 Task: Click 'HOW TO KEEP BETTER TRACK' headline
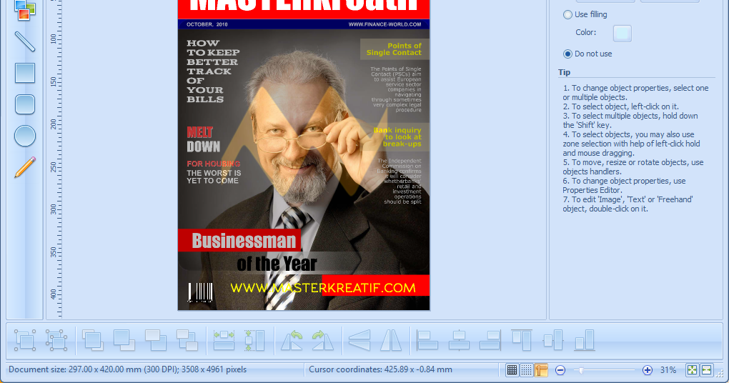[214, 71]
